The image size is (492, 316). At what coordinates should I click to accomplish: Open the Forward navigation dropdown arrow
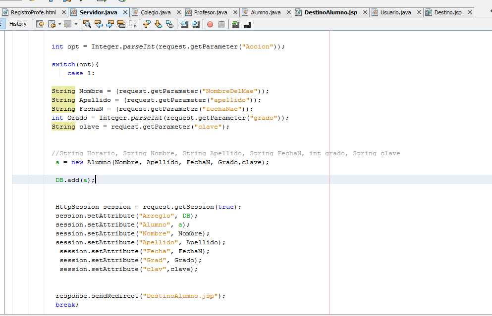pos(76,24)
